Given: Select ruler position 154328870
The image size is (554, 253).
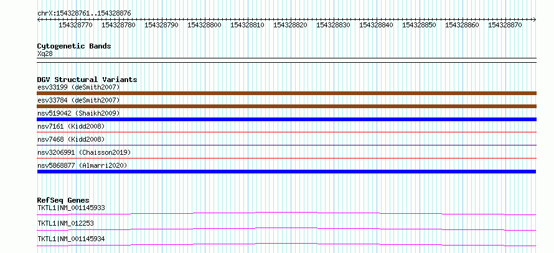Looking at the screenshot, I should click(x=505, y=25).
